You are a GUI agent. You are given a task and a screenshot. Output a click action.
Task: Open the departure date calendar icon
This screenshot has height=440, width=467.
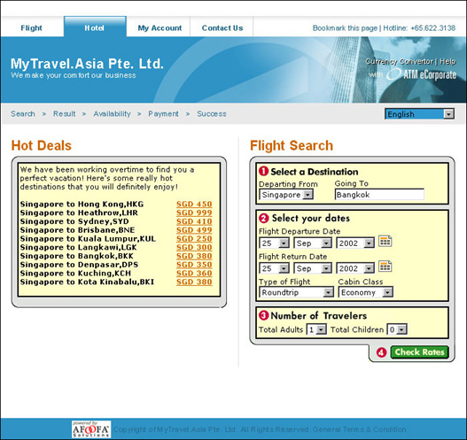[x=385, y=242]
